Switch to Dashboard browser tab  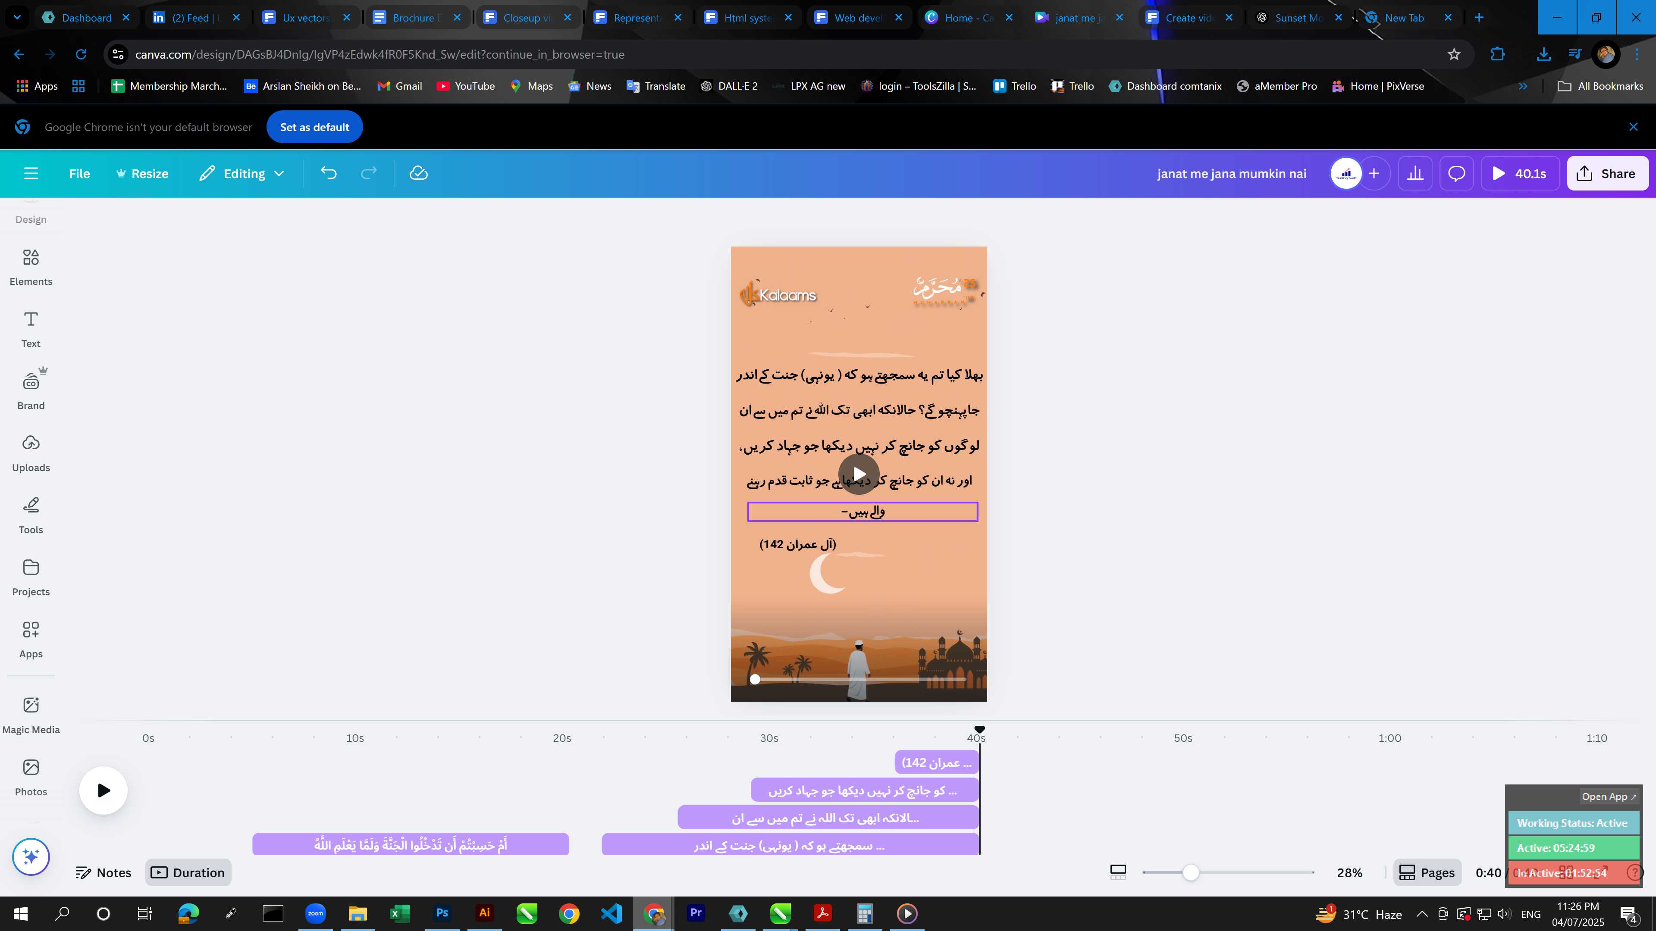(85, 17)
